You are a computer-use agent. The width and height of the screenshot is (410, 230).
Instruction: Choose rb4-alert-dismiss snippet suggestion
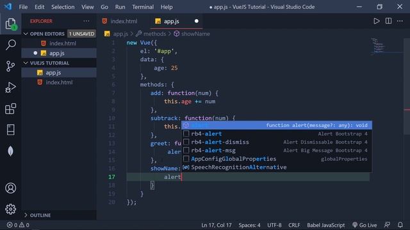(x=277, y=142)
